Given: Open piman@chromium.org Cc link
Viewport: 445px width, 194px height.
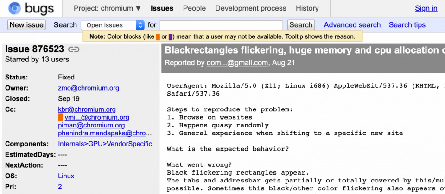Looking at the screenshot, I should (91, 125).
